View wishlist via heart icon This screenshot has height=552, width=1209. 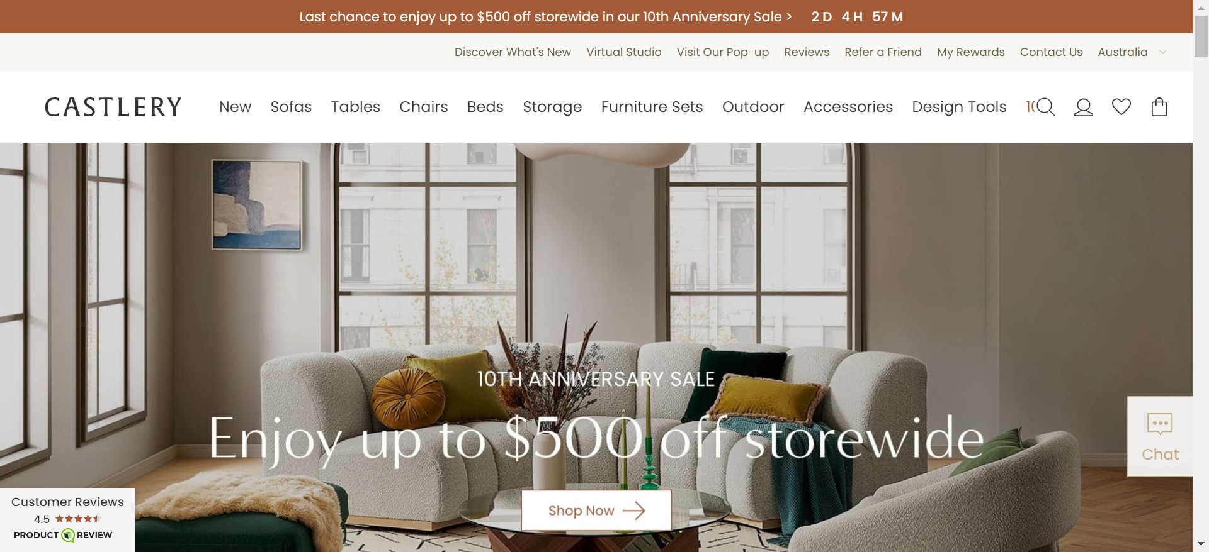[x=1121, y=107]
